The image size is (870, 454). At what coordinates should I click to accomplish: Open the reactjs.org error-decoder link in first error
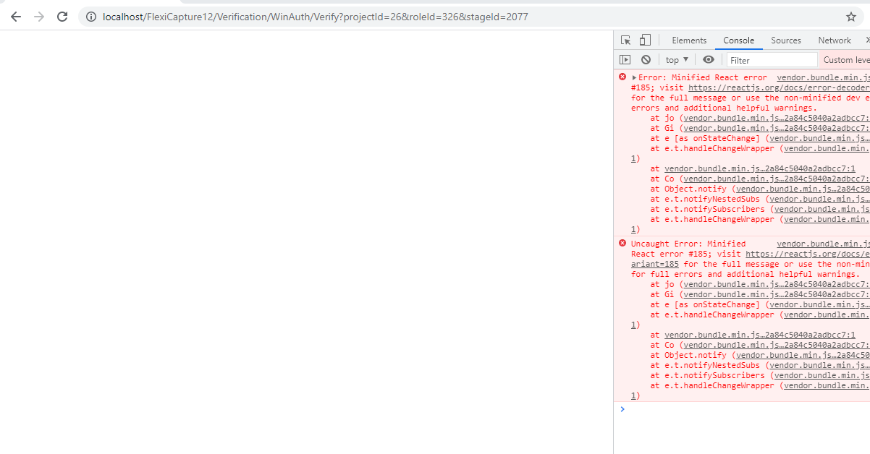(x=779, y=87)
